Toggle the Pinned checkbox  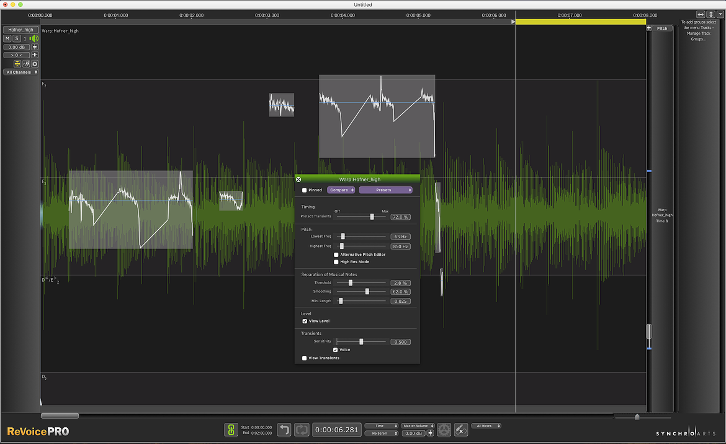tap(304, 190)
